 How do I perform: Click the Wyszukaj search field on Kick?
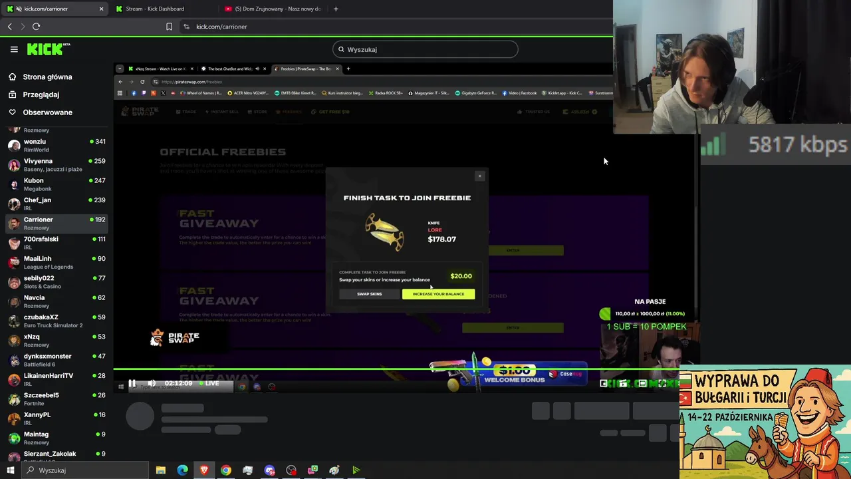tap(425, 49)
